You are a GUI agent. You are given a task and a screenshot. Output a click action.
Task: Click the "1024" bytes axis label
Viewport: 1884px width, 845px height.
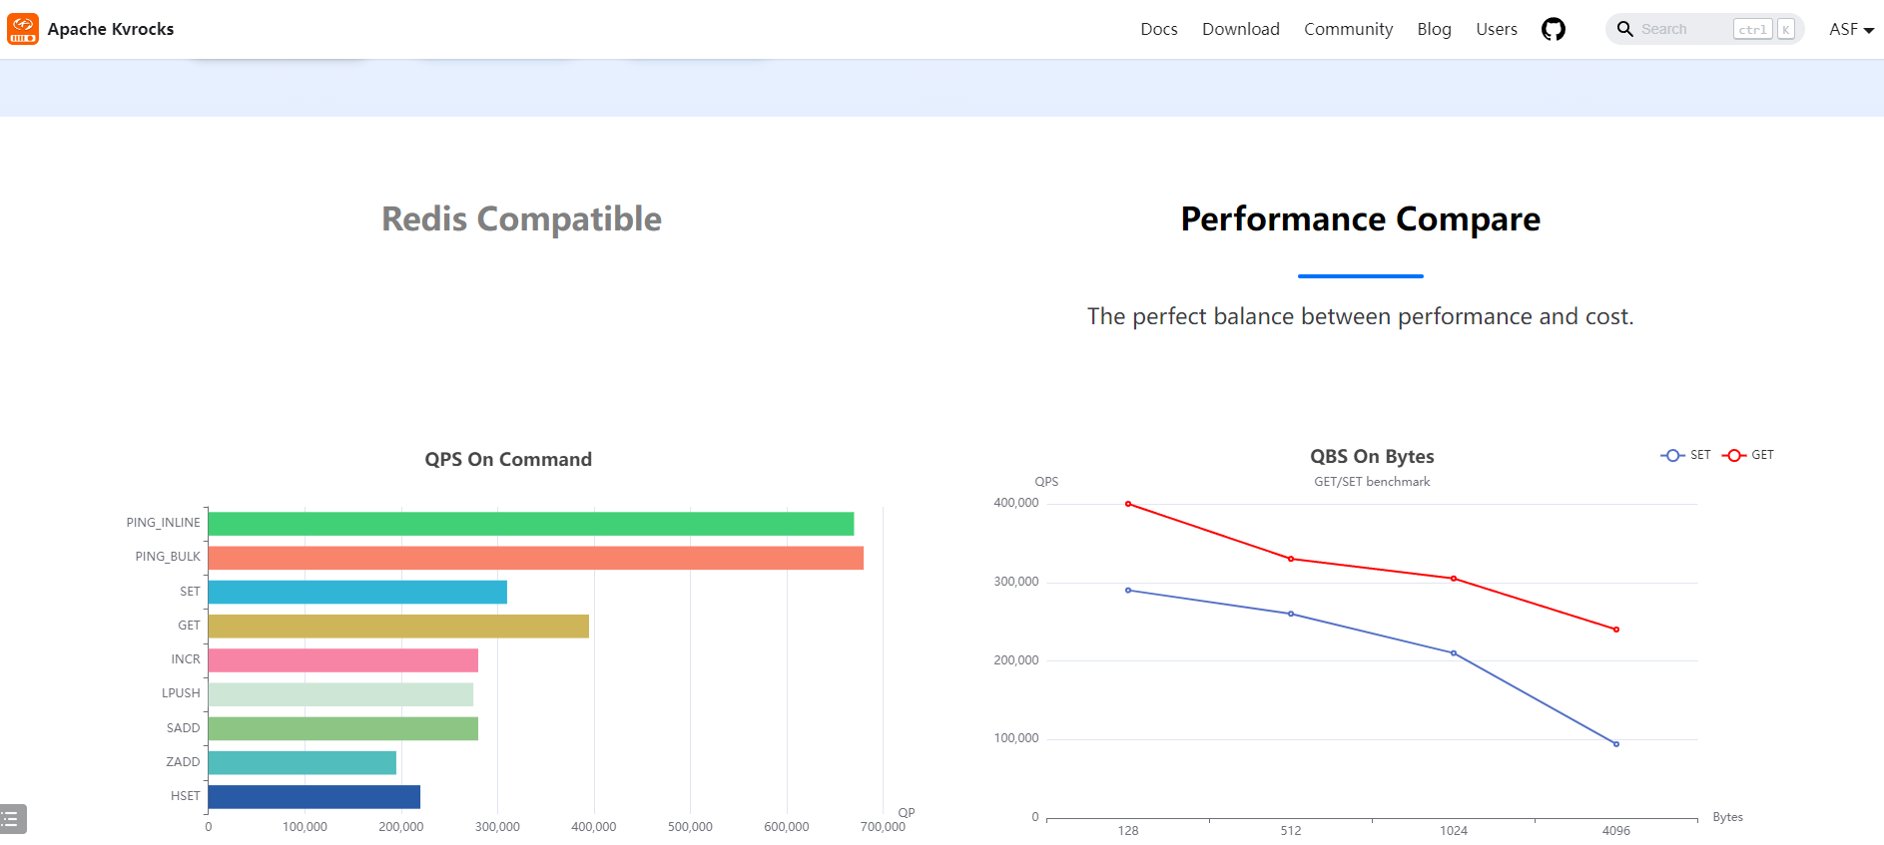pos(1454,831)
